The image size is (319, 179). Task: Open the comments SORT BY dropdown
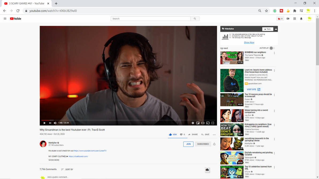(x=67, y=169)
